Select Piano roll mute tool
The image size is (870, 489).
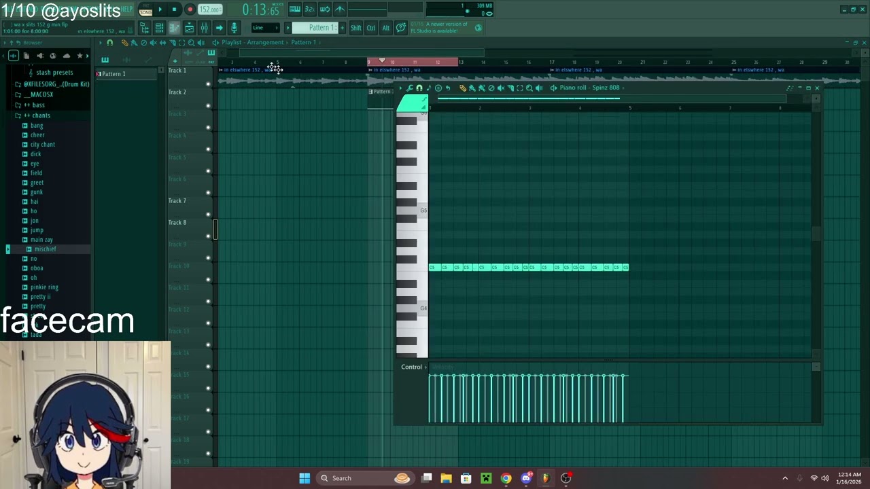point(501,88)
